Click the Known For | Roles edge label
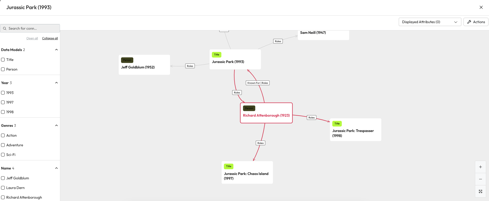489x201 pixels. [257, 83]
